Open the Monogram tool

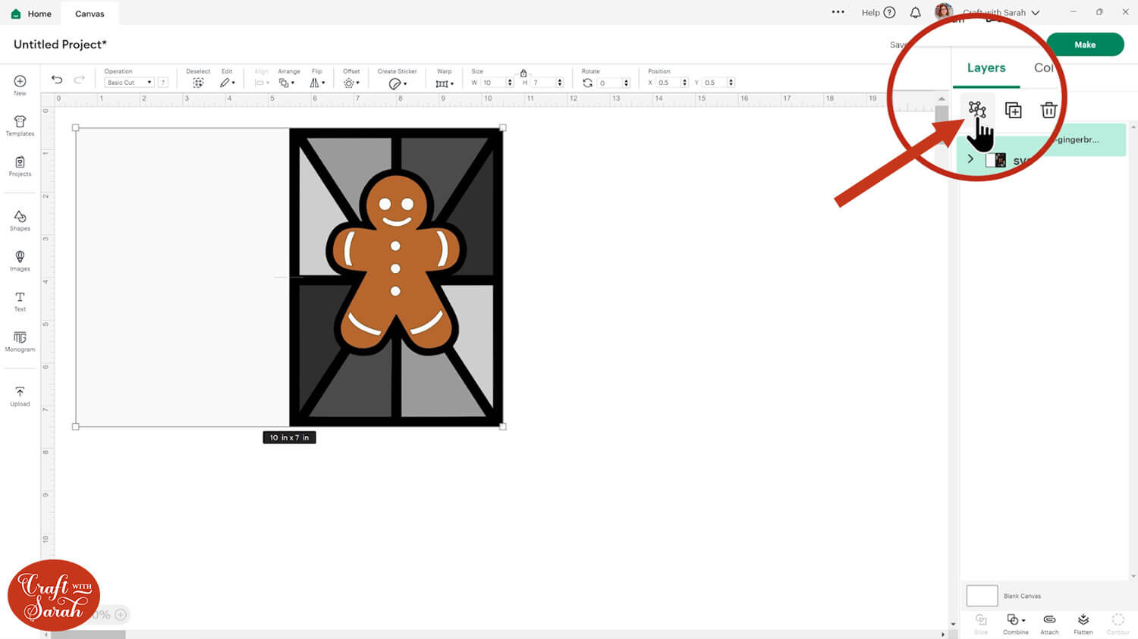(x=20, y=341)
